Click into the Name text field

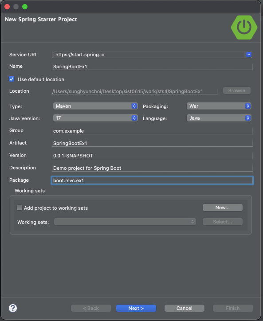click(x=152, y=67)
